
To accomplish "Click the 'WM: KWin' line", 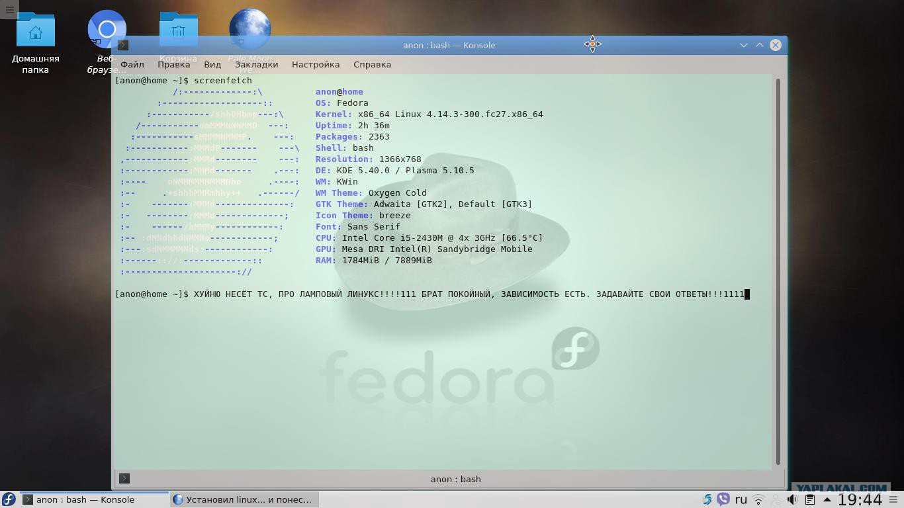I will coord(337,182).
